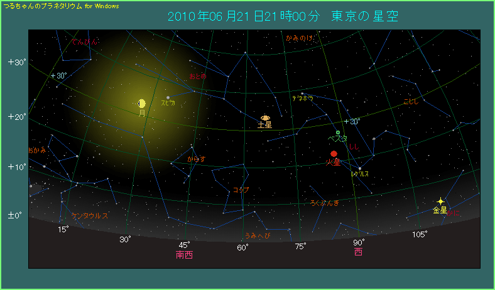The height and width of the screenshot is (290, 495).
Task: Click the Regulus star marker
Action: (x=360, y=168)
